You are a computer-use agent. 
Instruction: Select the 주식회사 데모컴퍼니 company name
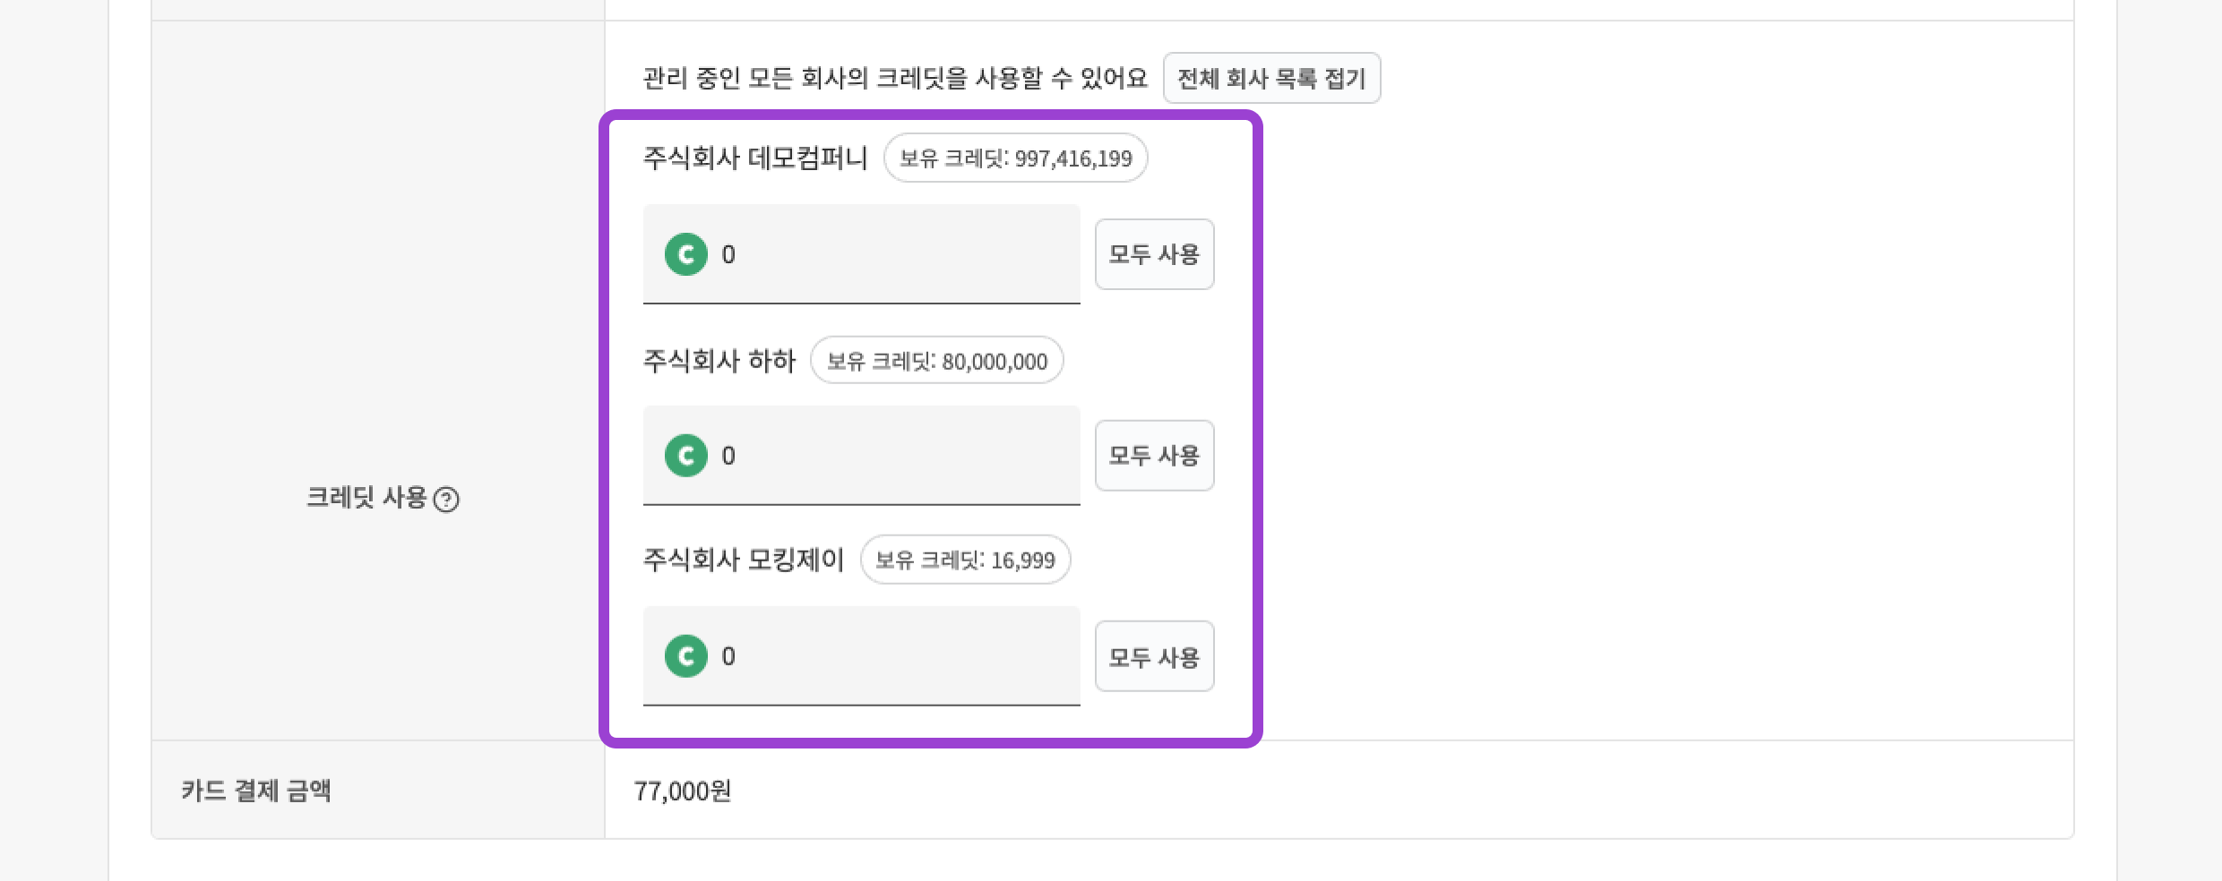[x=755, y=158]
